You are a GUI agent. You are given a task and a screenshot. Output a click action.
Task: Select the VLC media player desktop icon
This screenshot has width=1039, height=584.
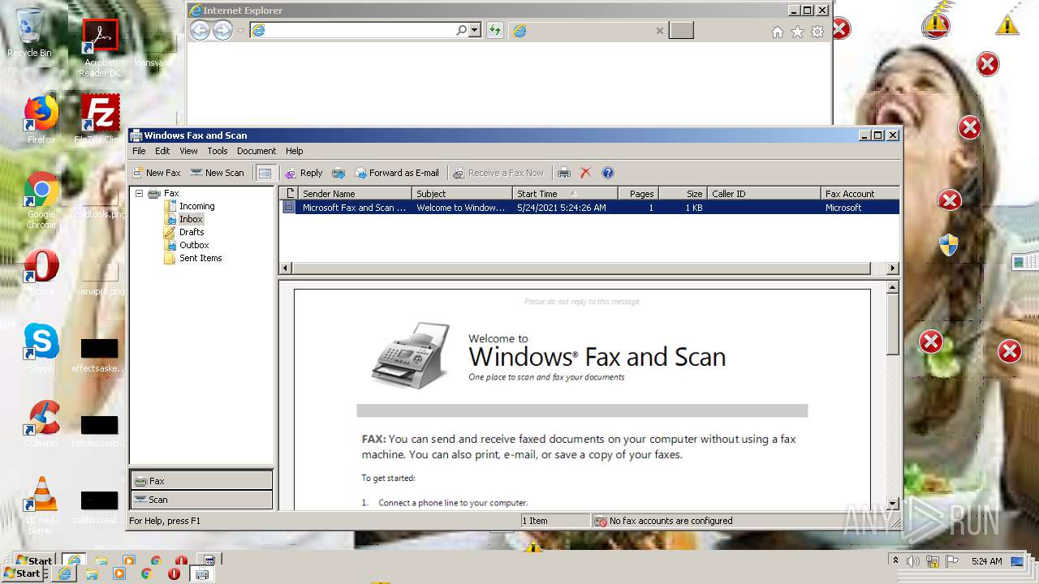point(40,505)
